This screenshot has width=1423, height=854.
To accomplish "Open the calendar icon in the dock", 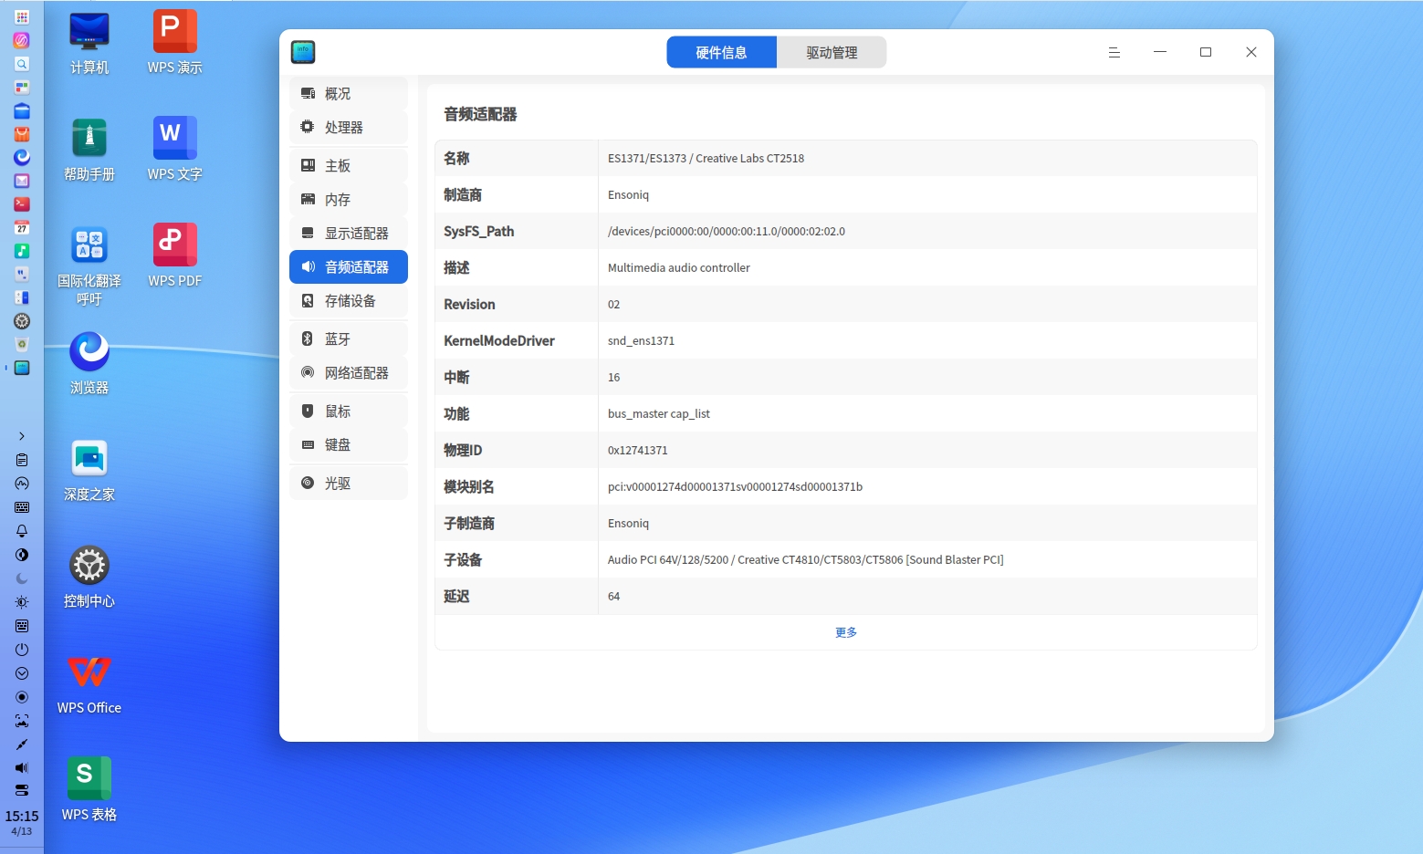I will [x=22, y=227].
